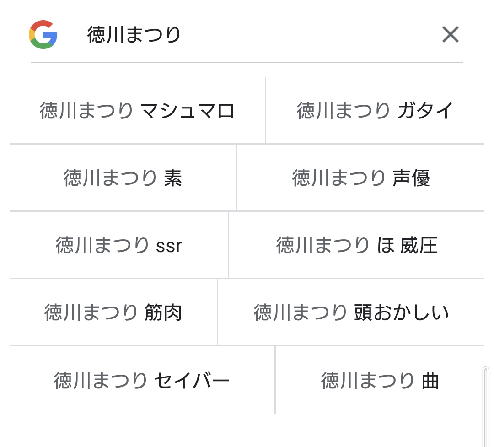Image resolution: width=494 pixels, height=447 pixels.
Task: Choose the 徳川まつり ガタイ suggestion
Action: coord(375,111)
